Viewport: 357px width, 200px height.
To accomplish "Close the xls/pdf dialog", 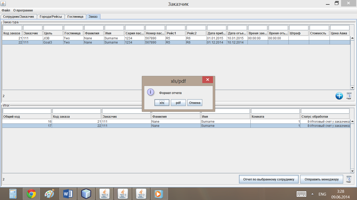I will 208,80.
